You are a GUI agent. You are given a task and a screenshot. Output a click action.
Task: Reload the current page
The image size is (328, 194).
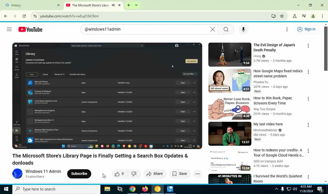[x=24, y=16]
